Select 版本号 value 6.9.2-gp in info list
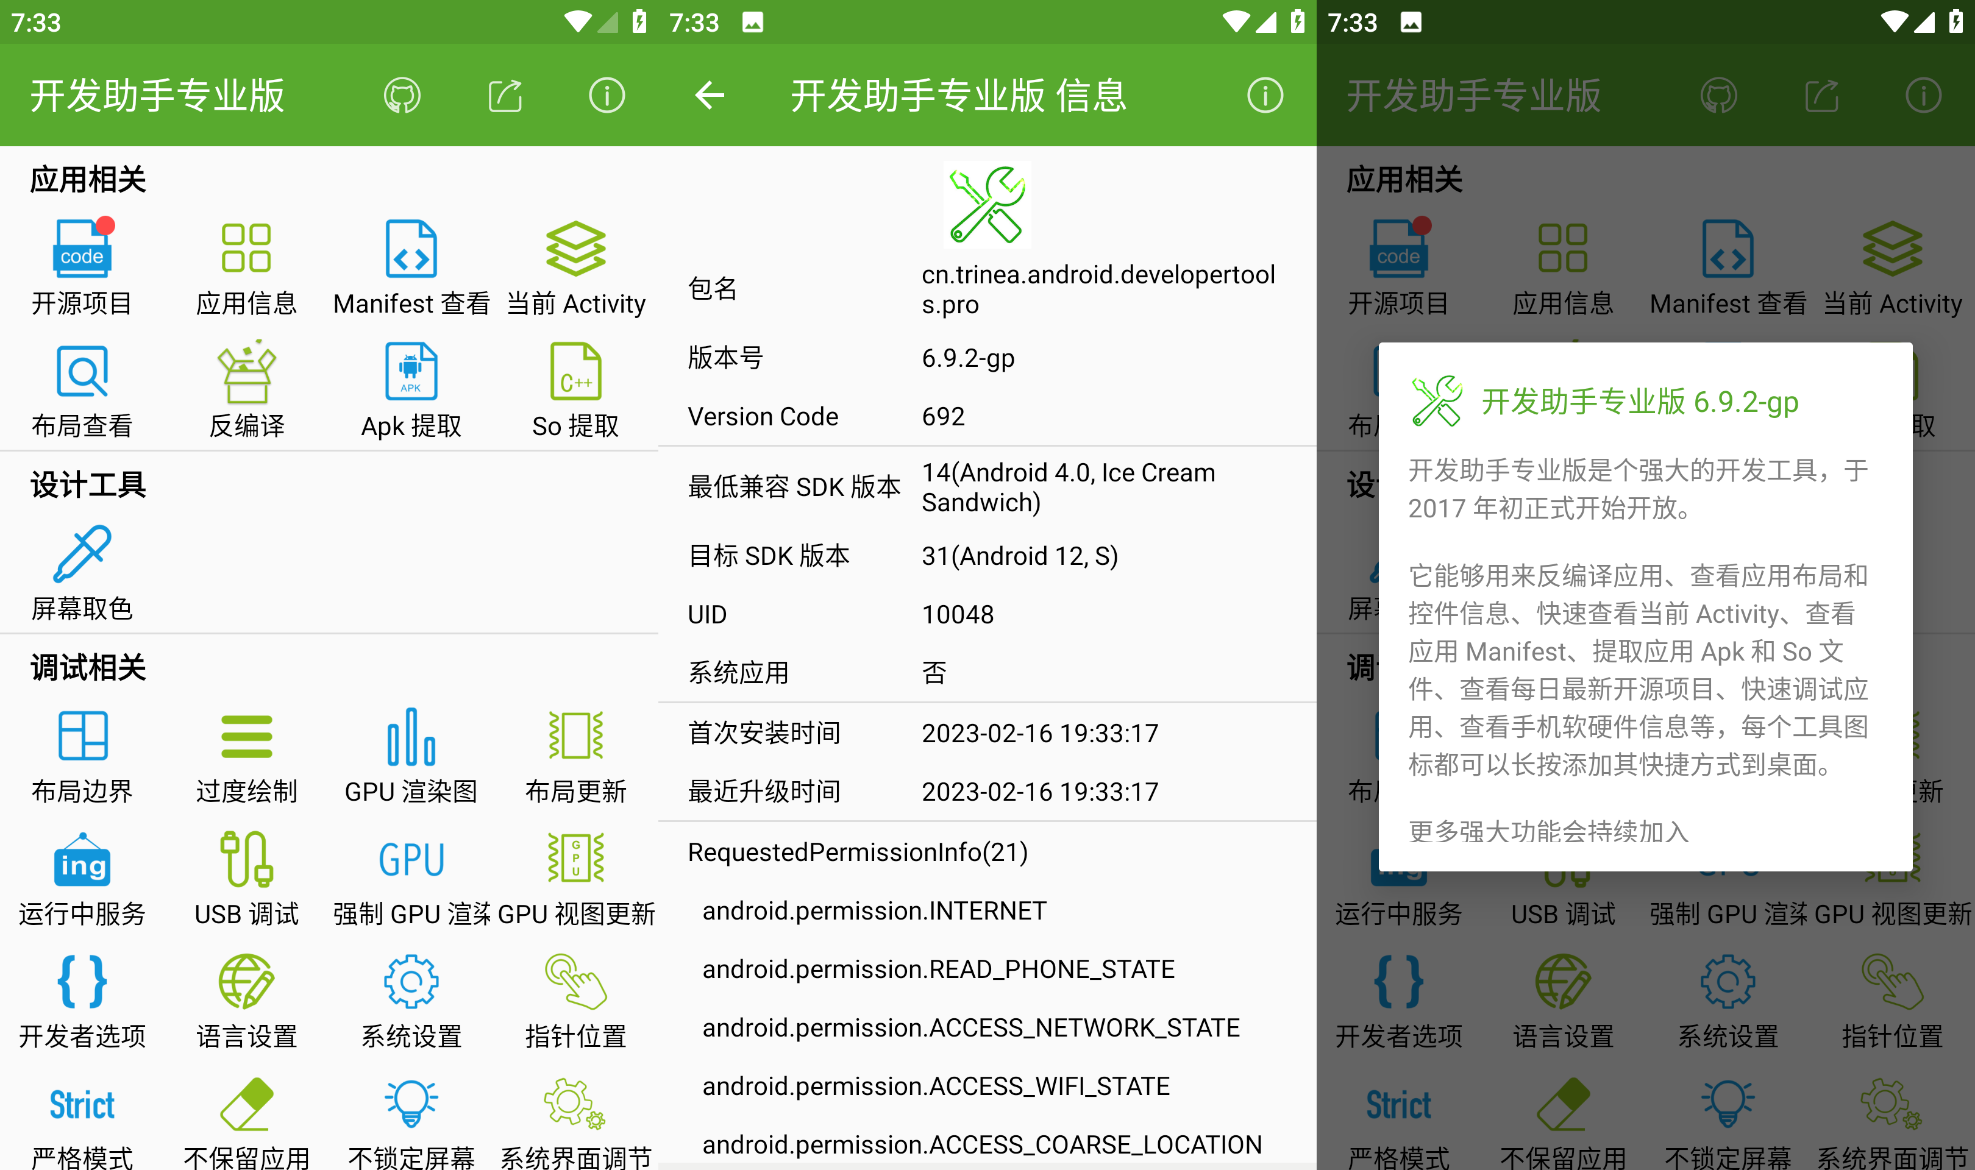The width and height of the screenshot is (1975, 1170). point(968,358)
